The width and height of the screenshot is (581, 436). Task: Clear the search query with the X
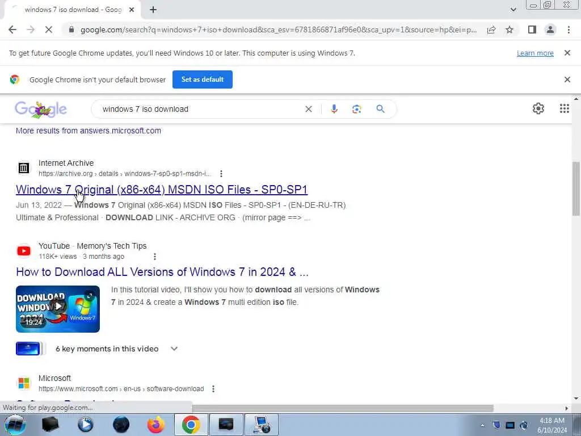(x=308, y=109)
